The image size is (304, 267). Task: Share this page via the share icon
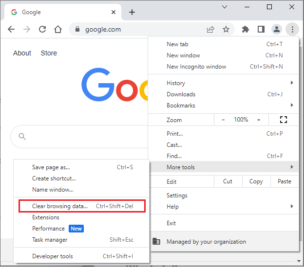coord(210,29)
